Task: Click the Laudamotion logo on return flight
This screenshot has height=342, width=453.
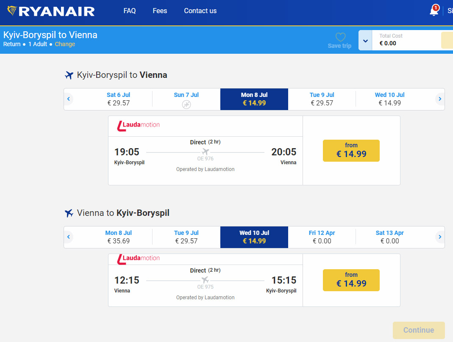Action: tap(138, 258)
